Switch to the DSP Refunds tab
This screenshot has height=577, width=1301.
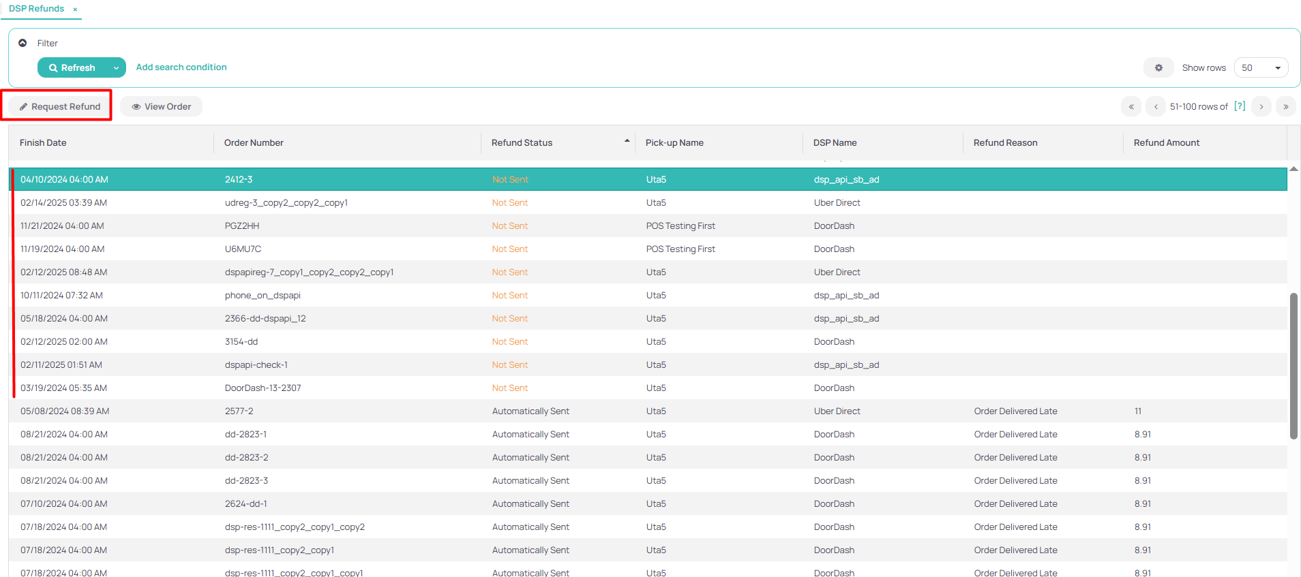click(x=37, y=9)
